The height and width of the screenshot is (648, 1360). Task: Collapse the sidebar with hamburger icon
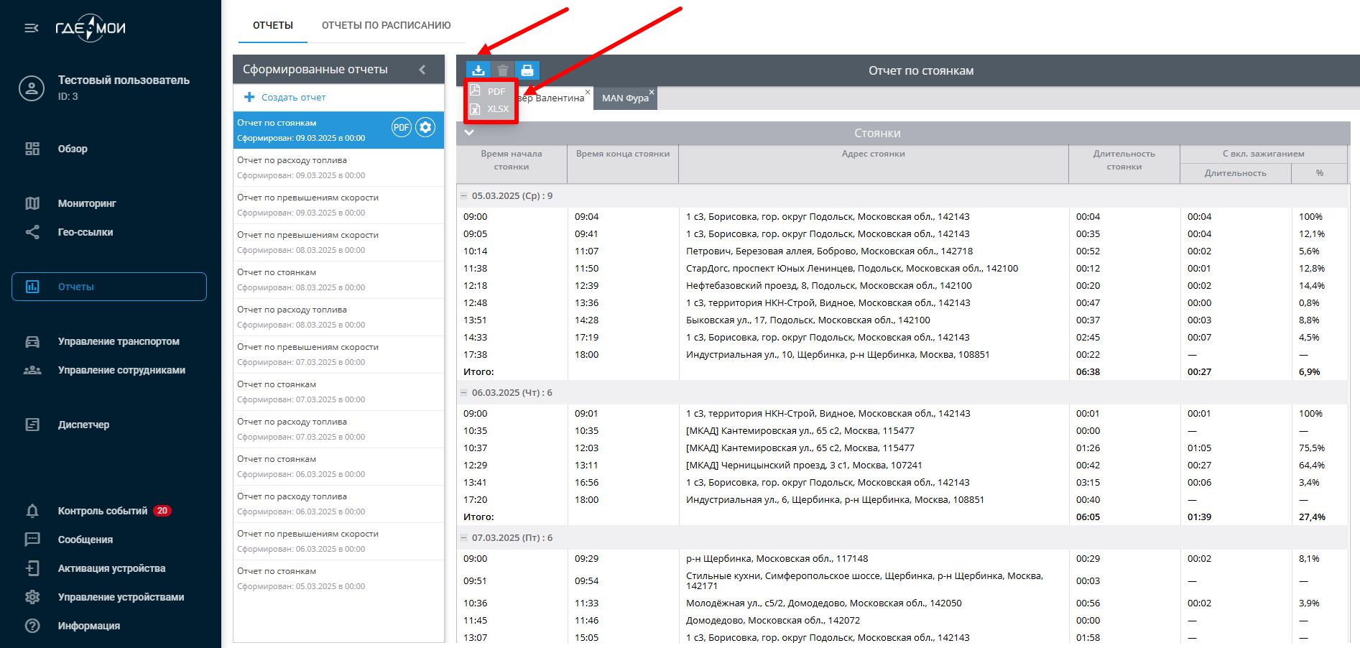[x=32, y=28]
